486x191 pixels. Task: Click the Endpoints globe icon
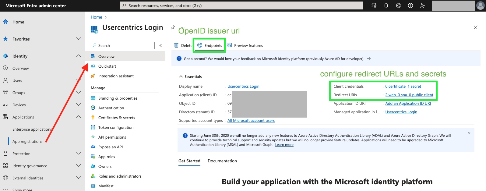click(200, 45)
